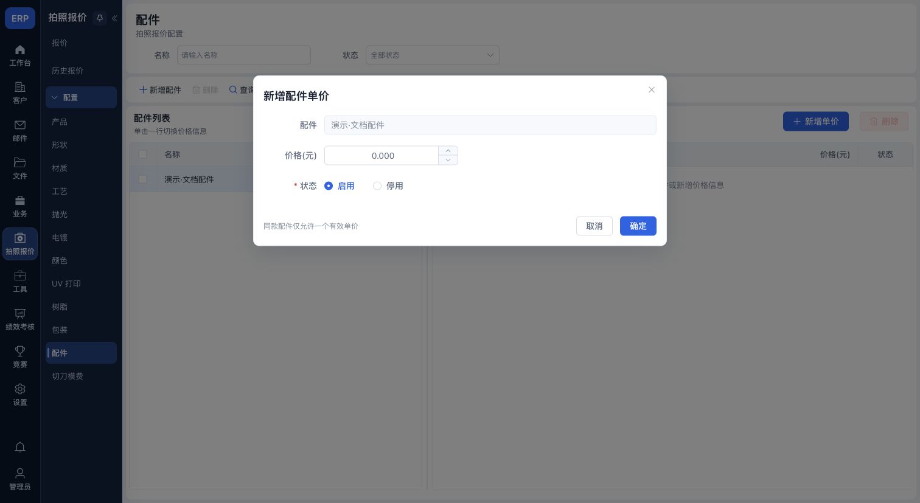Focus the 名称 search input
Image resolution: width=920 pixels, height=503 pixels.
(244, 55)
